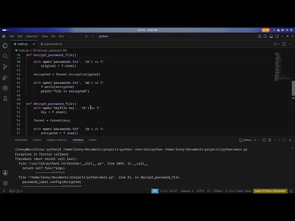The width and height of the screenshot is (295, 221).
Task: Open the Ports panel tab
Action: pos(93,140)
